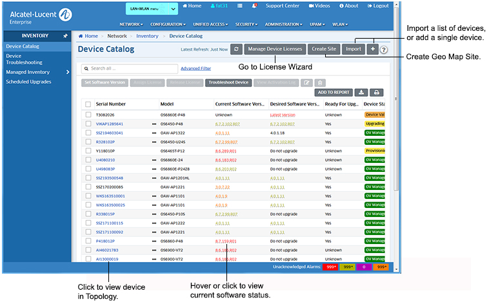
Task: Check the box for serial Y118010P
Action: [x=88, y=151]
